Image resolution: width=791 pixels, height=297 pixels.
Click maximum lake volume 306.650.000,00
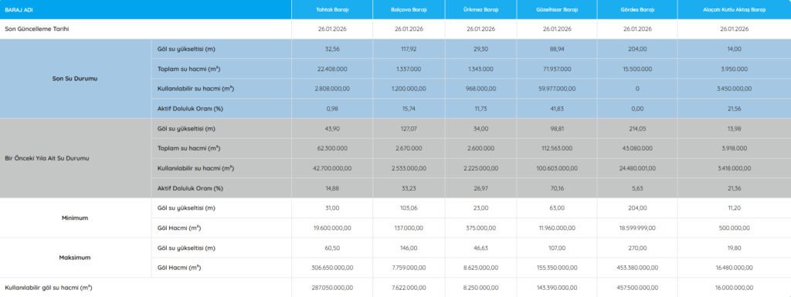[332, 268]
